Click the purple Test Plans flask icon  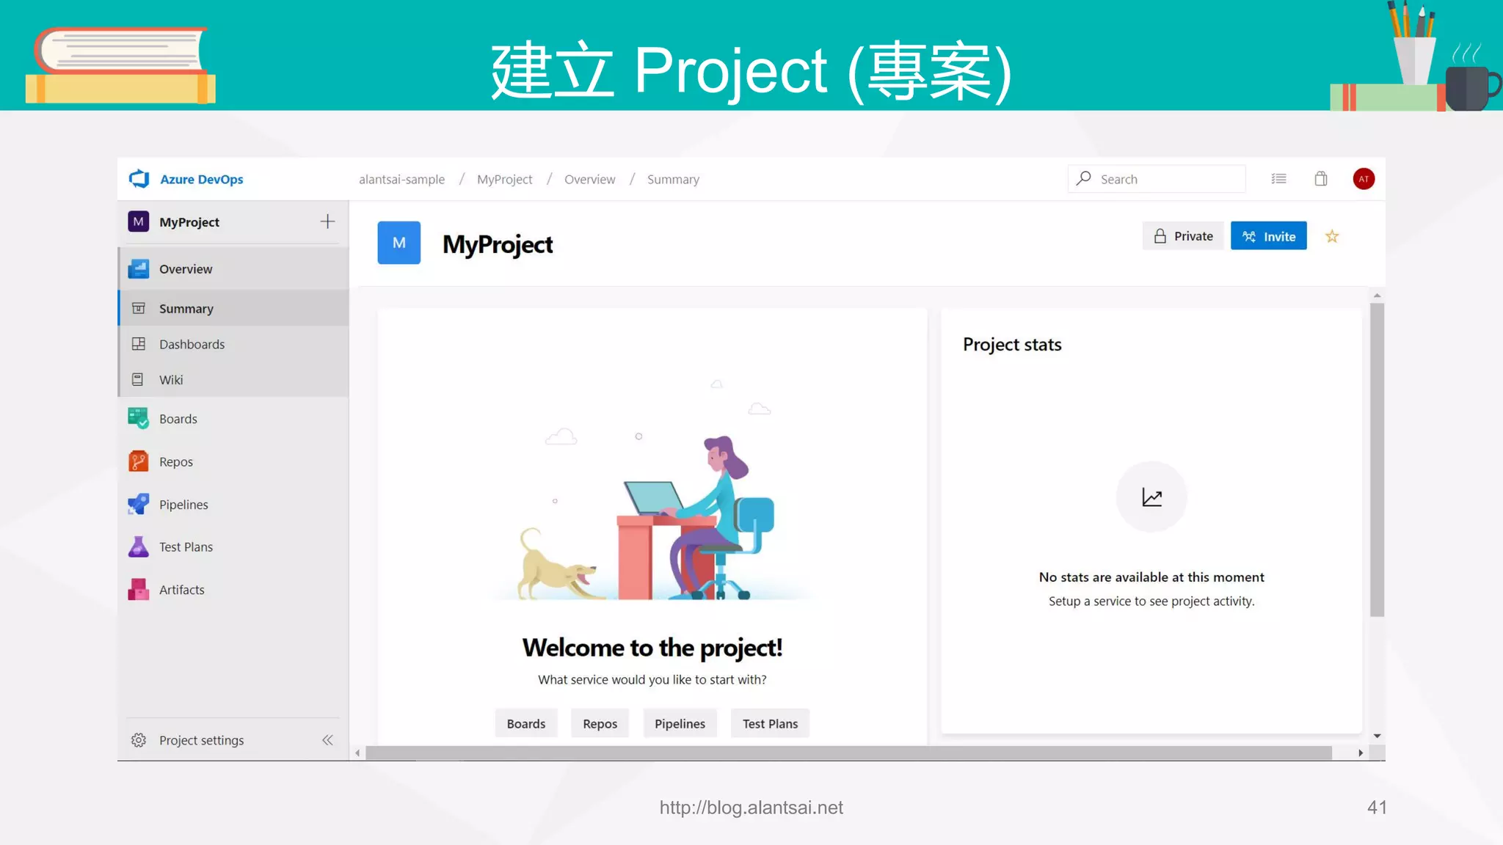point(138,546)
